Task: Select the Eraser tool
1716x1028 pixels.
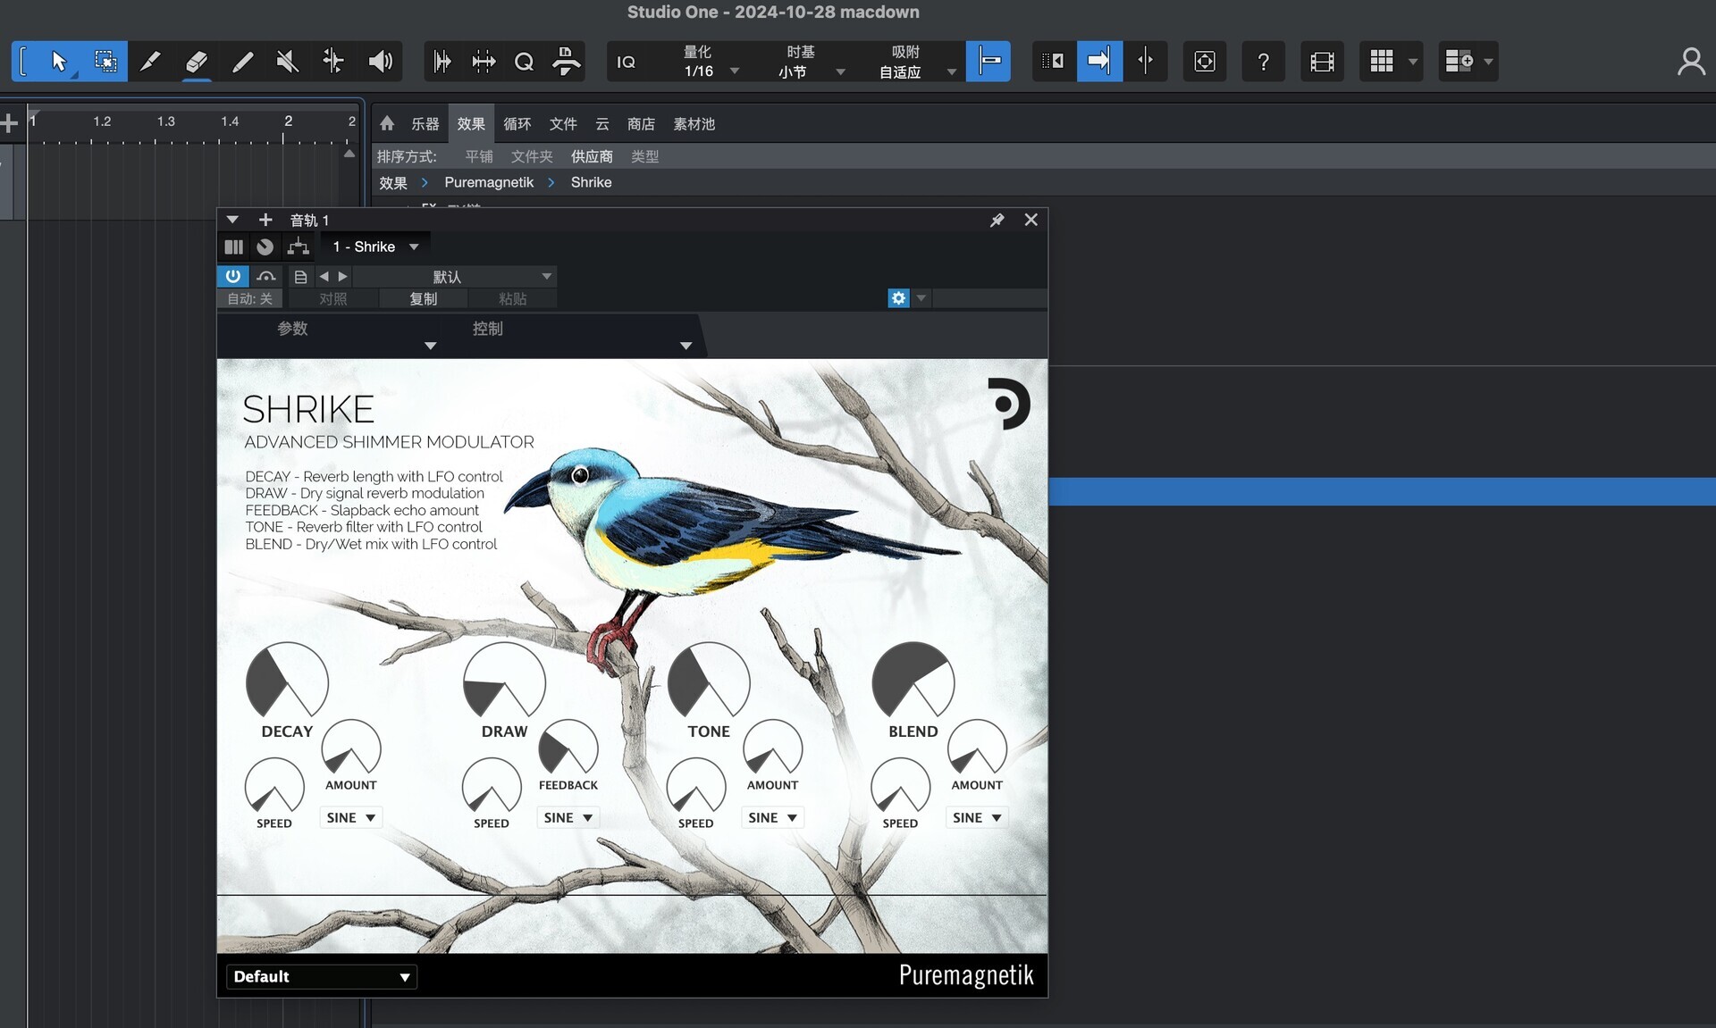Action: pos(197,62)
